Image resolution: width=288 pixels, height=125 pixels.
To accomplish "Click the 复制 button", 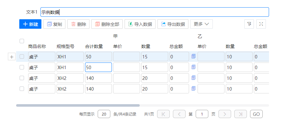I will 54,24.
